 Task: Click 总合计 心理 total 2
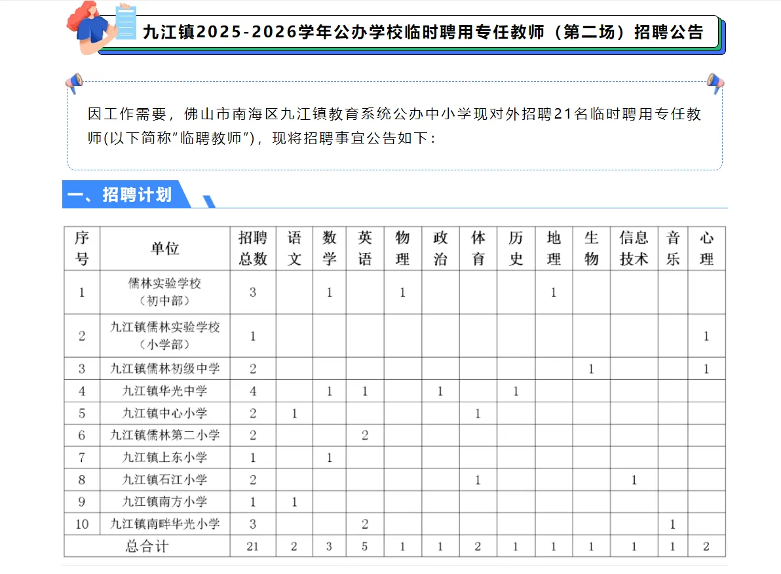(706, 546)
